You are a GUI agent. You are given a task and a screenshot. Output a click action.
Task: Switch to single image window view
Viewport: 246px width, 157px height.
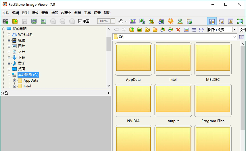[x=231, y=21]
